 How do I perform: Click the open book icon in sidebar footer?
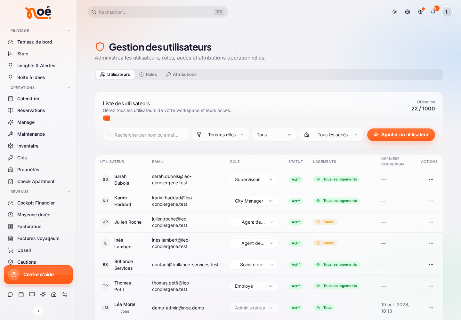[32, 294]
